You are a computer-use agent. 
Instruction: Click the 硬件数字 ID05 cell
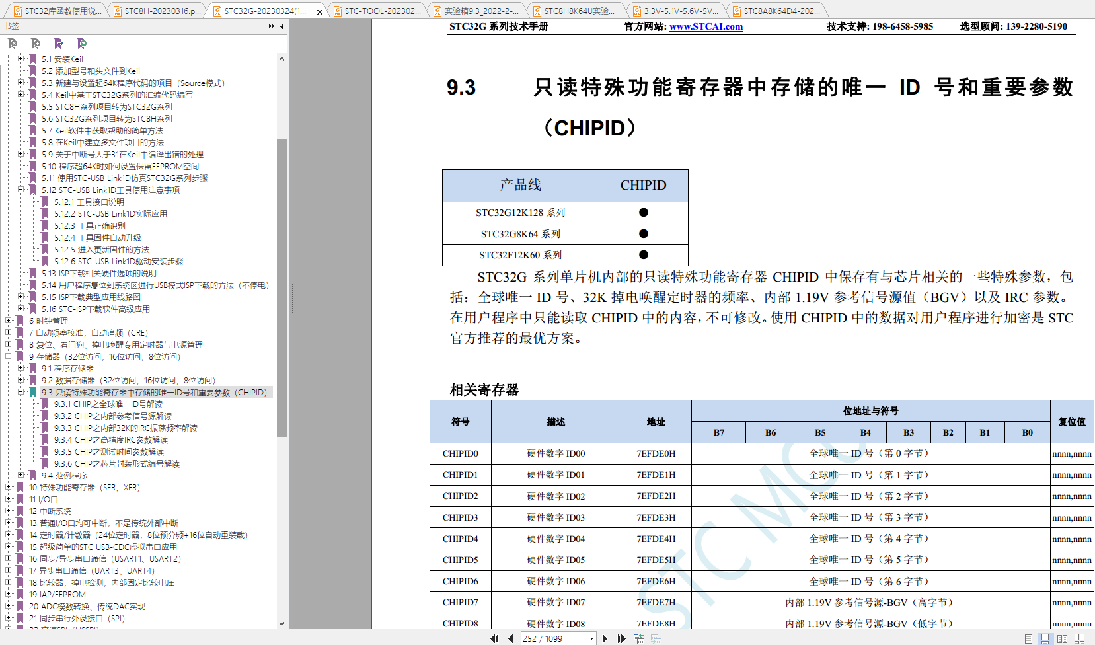[556, 560]
